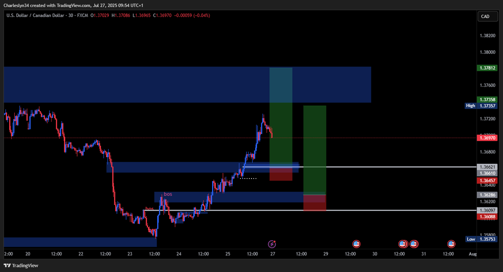Select the 1.36621 horizontal line price label
Image resolution: width=503 pixels, height=272 pixels.
[x=487, y=167]
